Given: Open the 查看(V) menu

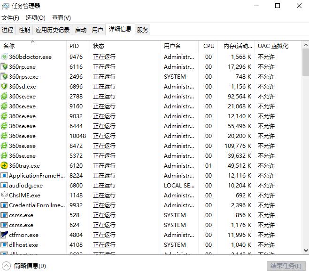Looking at the screenshot, I should (62, 18).
